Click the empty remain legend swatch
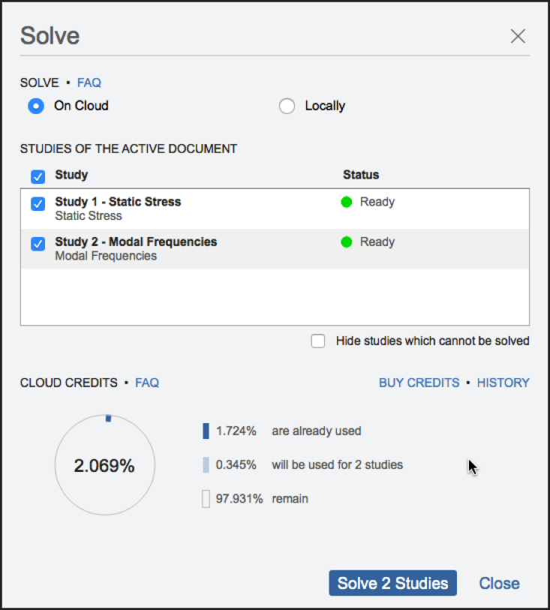This screenshot has width=550, height=610. [x=206, y=499]
